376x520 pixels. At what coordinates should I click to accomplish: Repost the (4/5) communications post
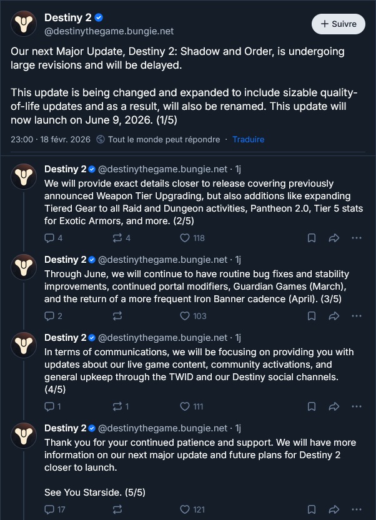click(118, 406)
